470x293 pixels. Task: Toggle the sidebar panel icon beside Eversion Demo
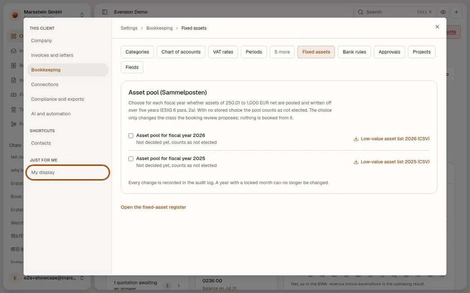click(105, 12)
